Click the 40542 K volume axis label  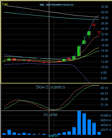point(106,125)
